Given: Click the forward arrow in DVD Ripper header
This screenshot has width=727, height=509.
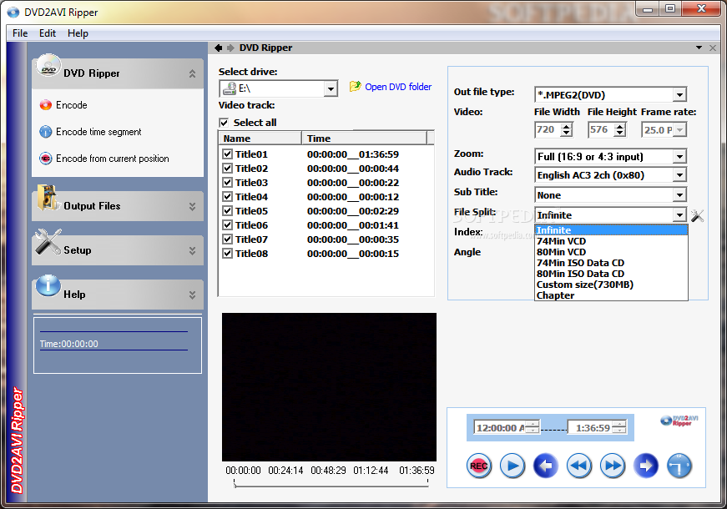Looking at the screenshot, I should pyautogui.click(x=230, y=48).
